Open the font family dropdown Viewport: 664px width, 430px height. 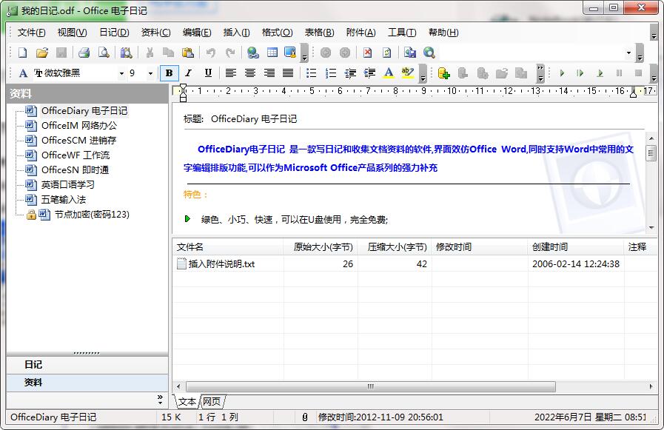(x=123, y=73)
